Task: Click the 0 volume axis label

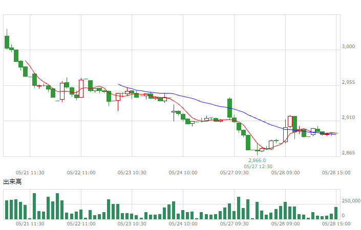Action: click(343, 216)
